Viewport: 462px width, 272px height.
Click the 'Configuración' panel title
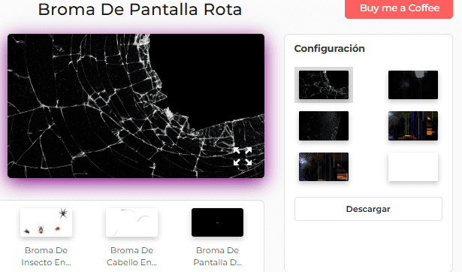(330, 48)
